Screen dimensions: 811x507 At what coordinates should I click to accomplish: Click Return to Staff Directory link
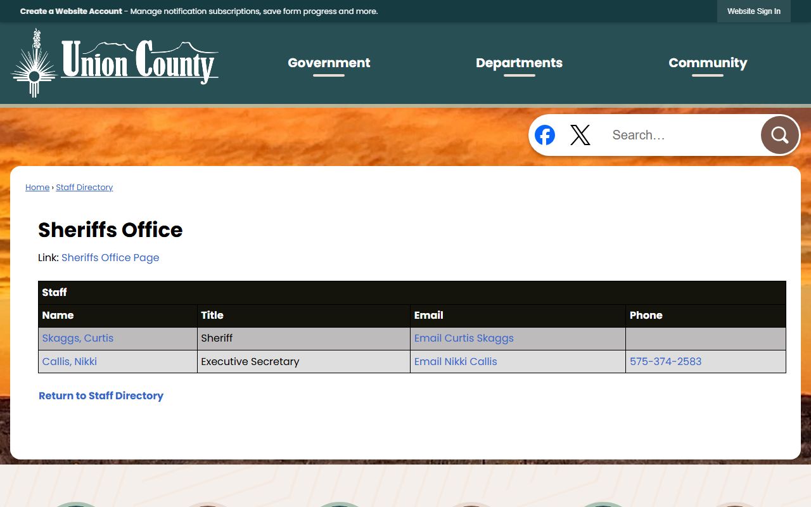(101, 395)
